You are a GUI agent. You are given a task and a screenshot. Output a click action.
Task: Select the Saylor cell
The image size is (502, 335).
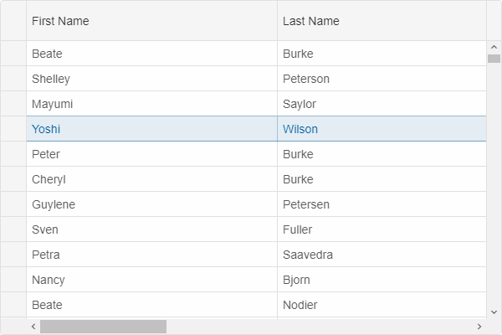pyautogui.click(x=382, y=104)
